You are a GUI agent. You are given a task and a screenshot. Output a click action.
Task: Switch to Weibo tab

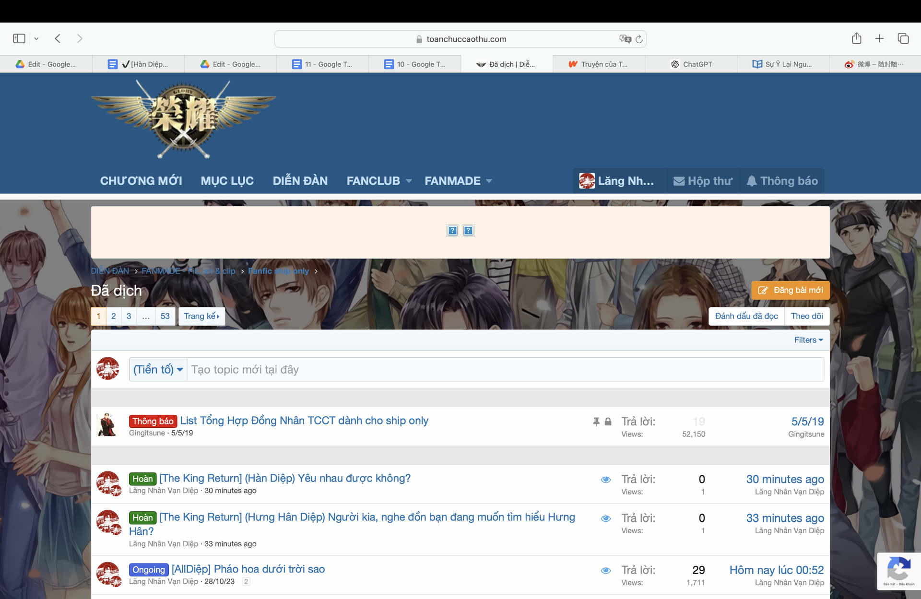[875, 64]
